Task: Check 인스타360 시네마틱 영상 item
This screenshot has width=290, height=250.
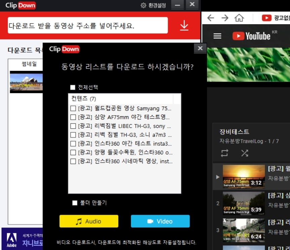Action: (x=73, y=161)
